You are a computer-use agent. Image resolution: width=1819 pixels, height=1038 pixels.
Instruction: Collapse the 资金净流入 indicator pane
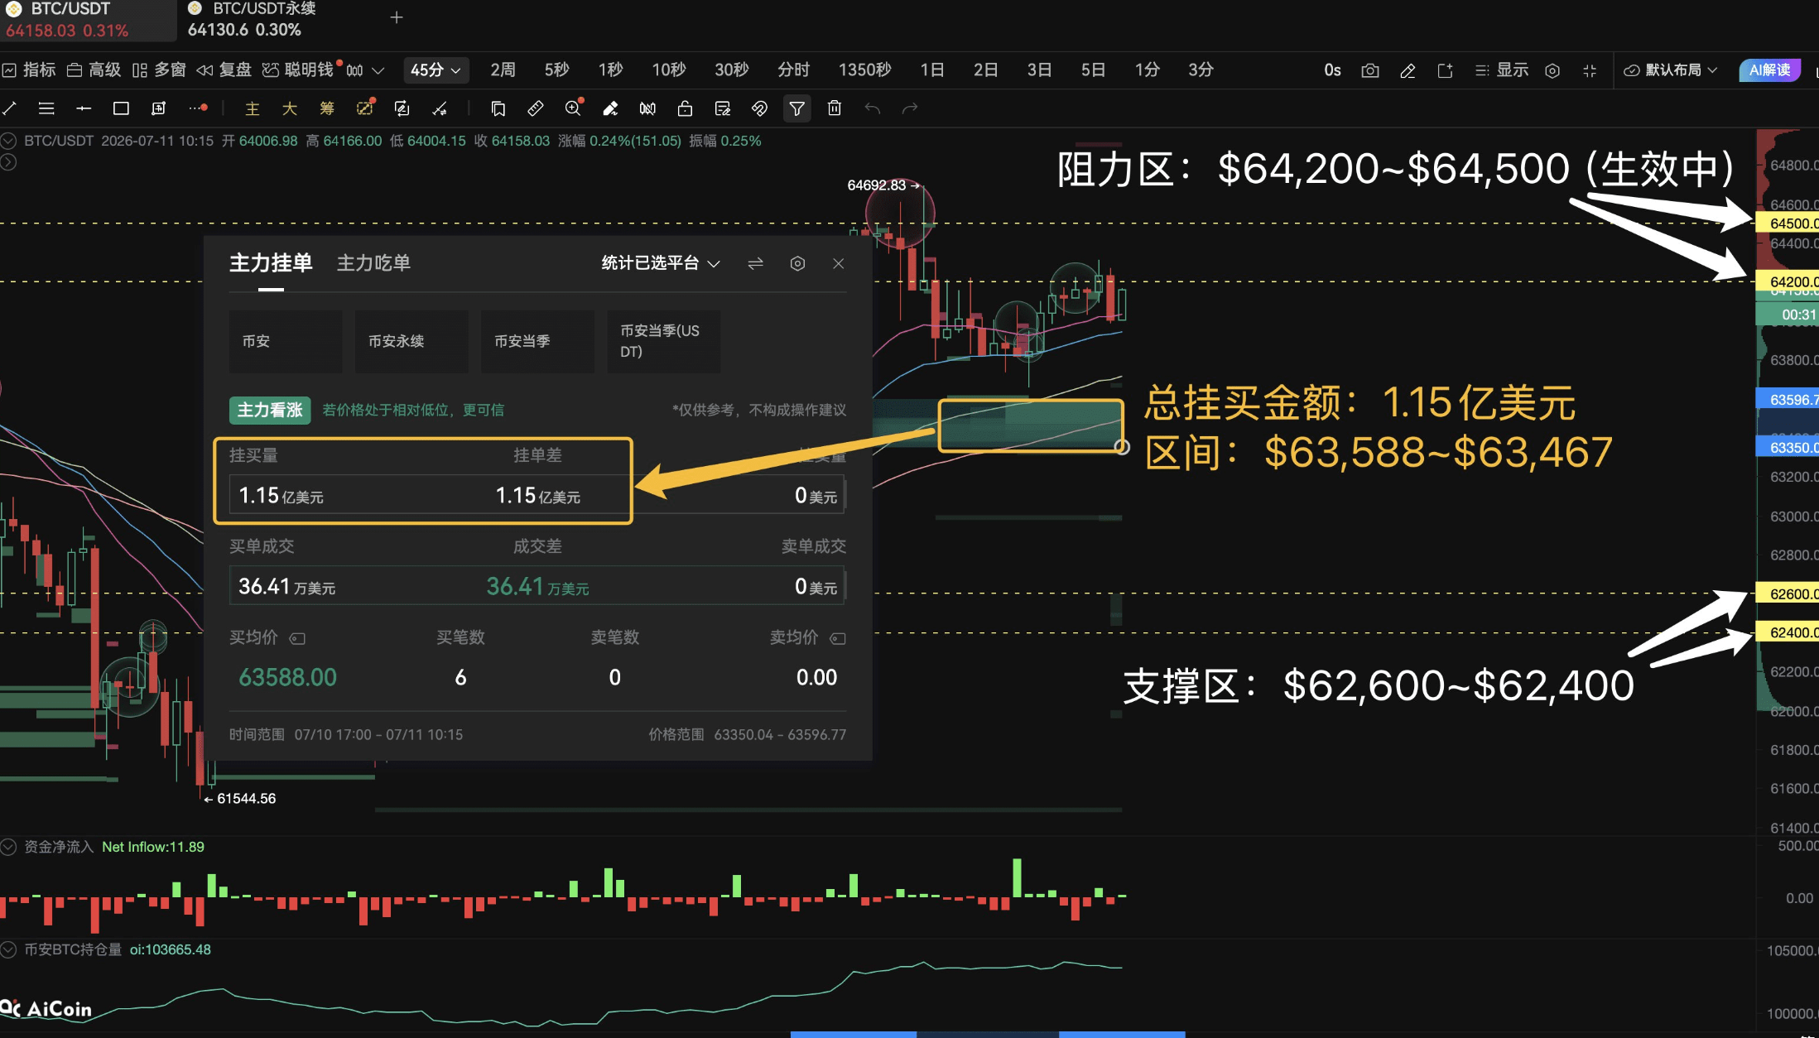(x=8, y=847)
